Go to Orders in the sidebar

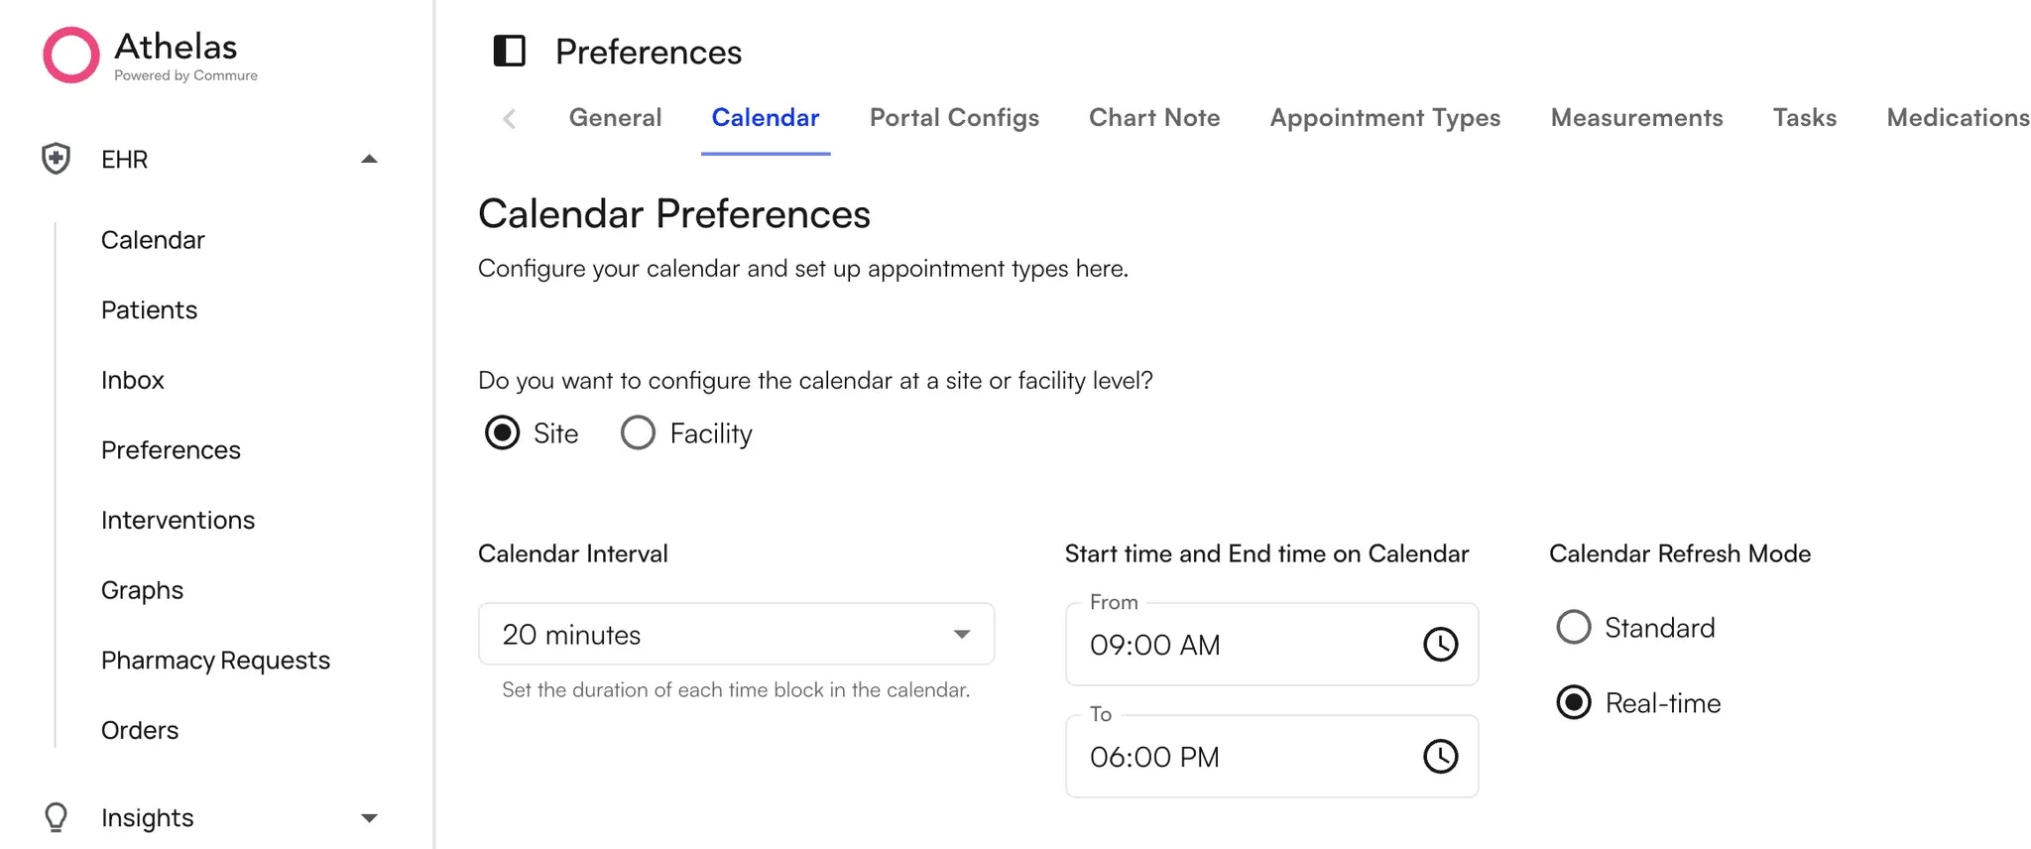pyautogui.click(x=139, y=730)
